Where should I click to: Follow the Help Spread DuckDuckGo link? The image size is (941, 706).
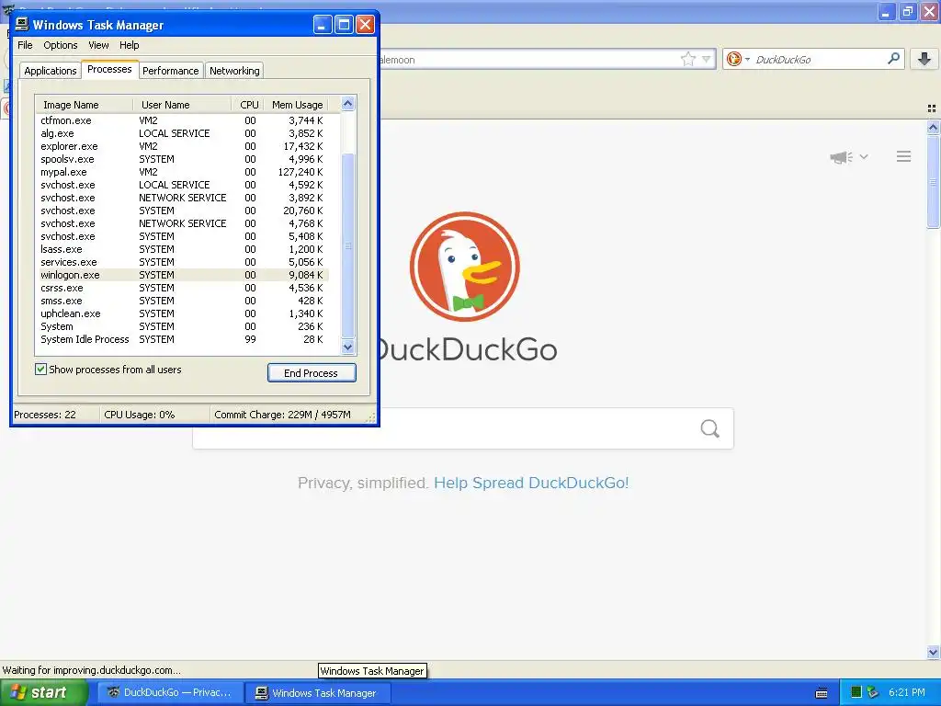coord(531,483)
